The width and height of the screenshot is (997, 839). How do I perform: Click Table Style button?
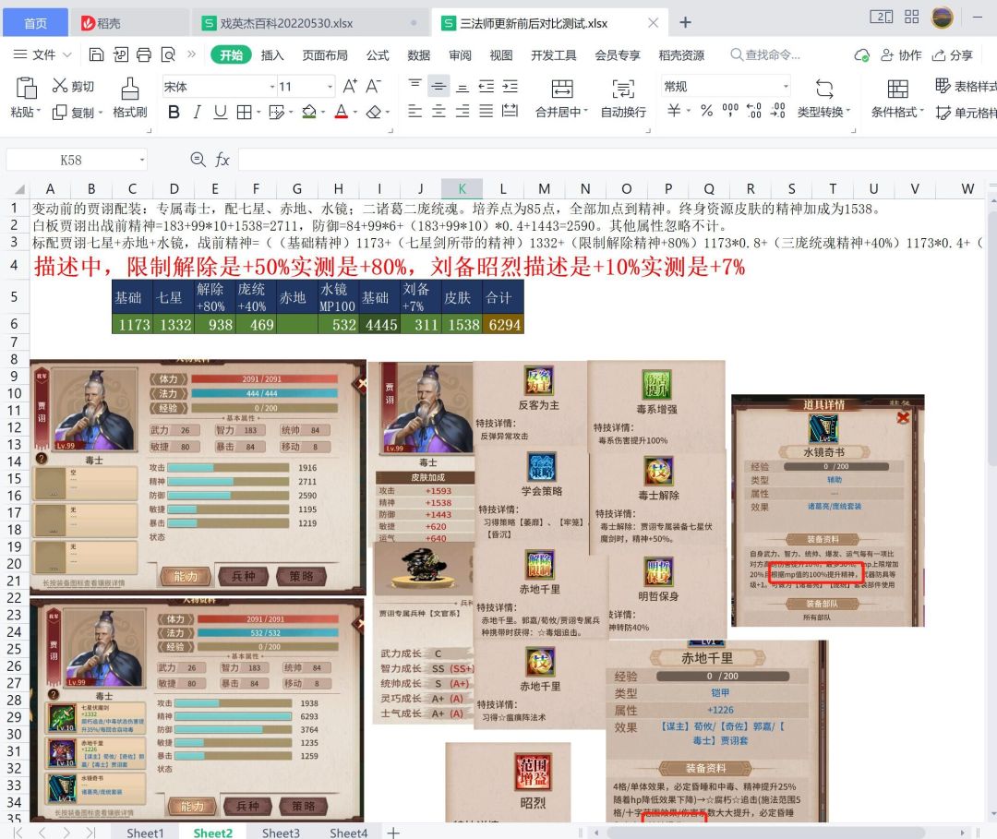pyautogui.click(x=966, y=86)
